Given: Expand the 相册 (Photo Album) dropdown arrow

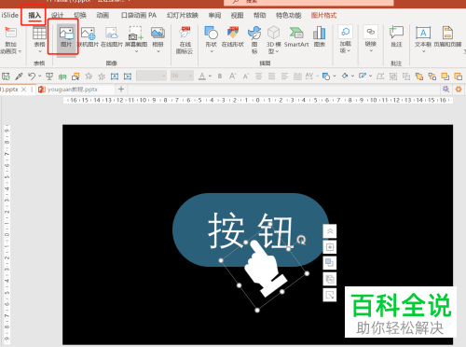Looking at the screenshot, I should click(x=158, y=51).
